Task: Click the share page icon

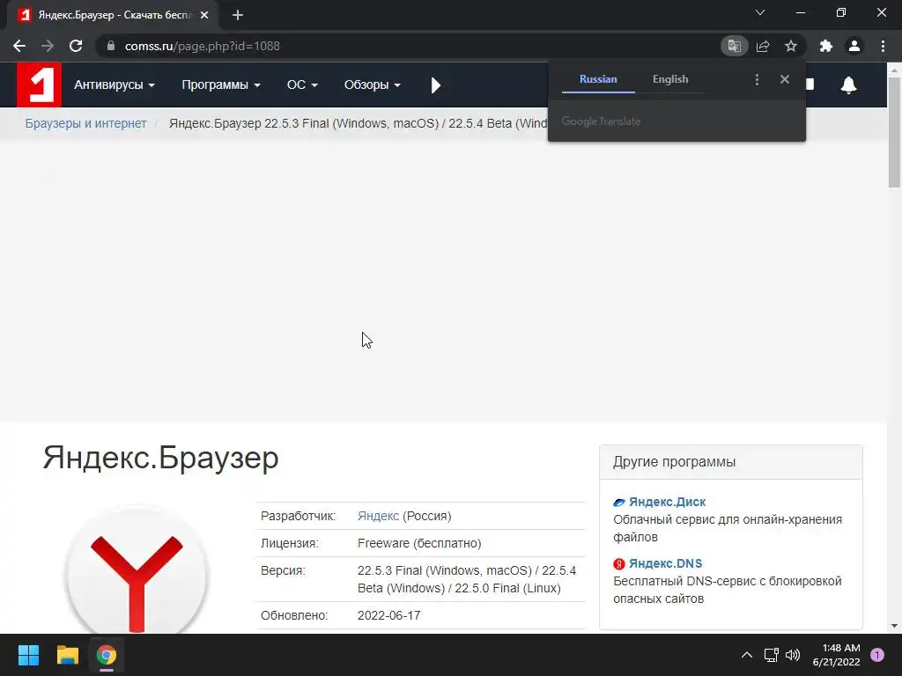Action: click(x=763, y=46)
